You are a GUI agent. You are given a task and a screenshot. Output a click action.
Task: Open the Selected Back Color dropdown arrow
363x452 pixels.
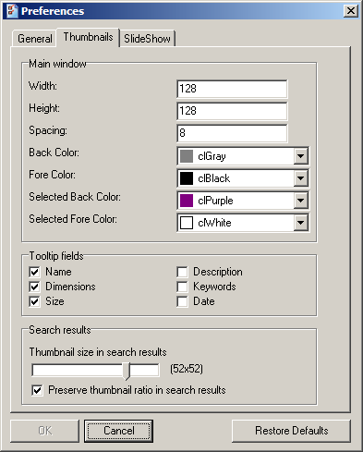pyautogui.click(x=300, y=201)
